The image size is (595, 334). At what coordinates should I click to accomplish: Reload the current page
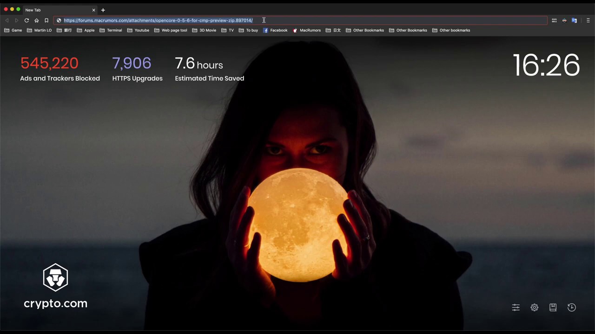[26, 20]
